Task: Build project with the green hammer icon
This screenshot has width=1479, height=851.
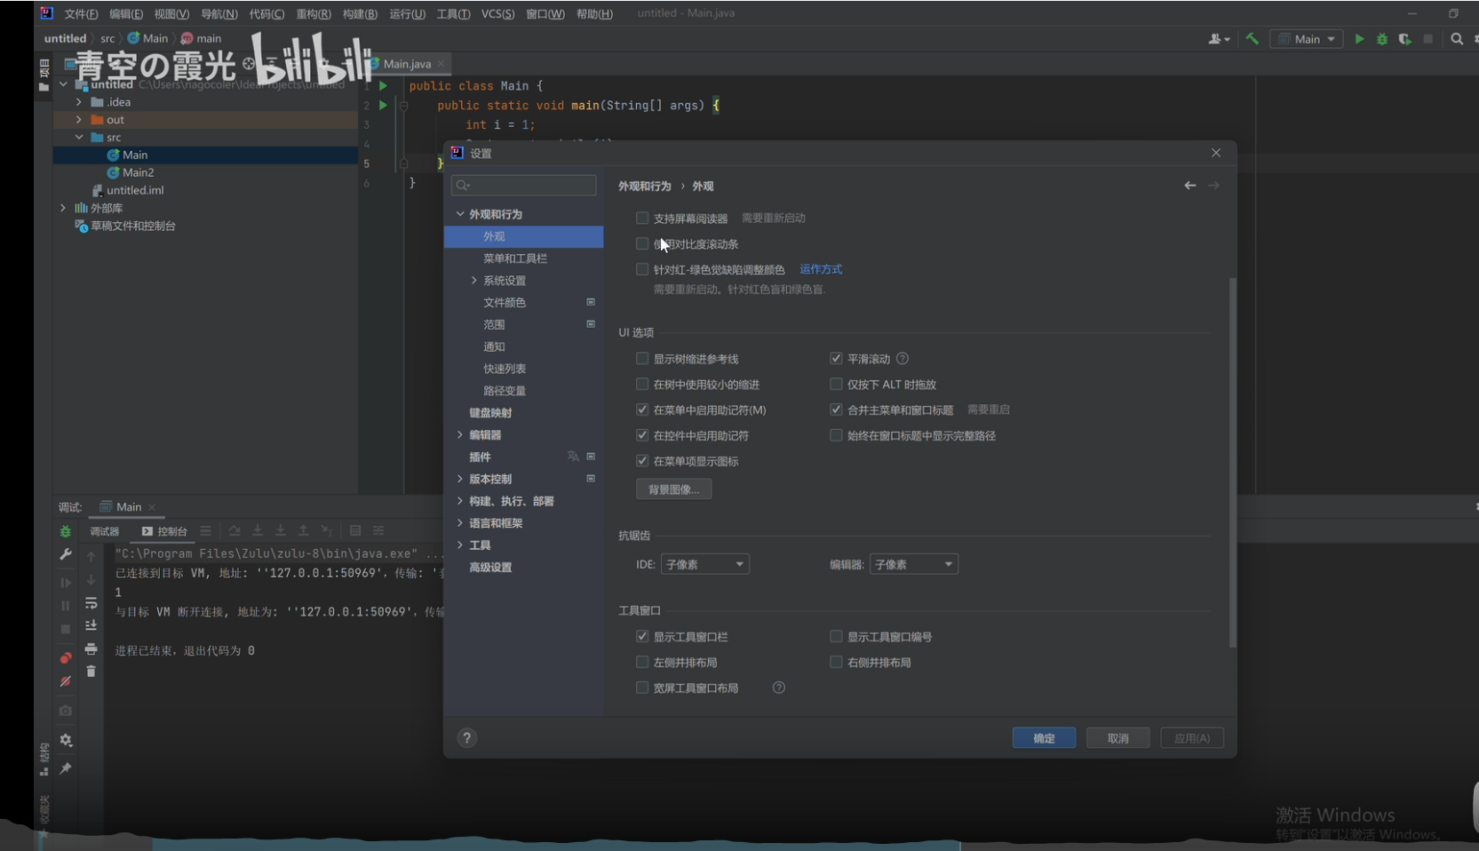Action: point(1252,39)
